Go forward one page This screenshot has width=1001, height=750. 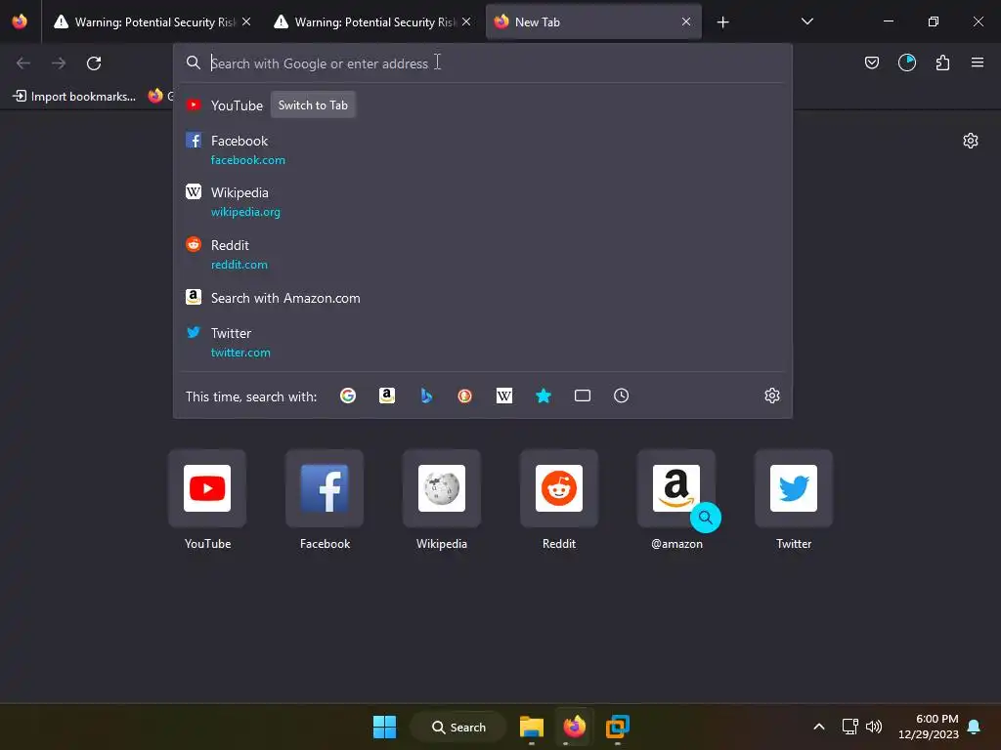tap(59, 63)
